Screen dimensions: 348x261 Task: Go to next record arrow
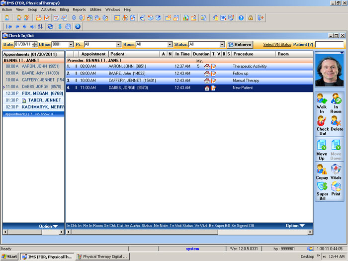24,27
